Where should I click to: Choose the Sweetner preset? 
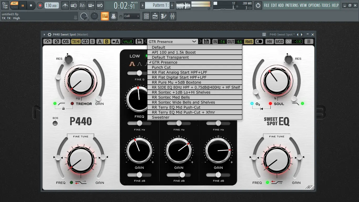[x=195, y=117]
